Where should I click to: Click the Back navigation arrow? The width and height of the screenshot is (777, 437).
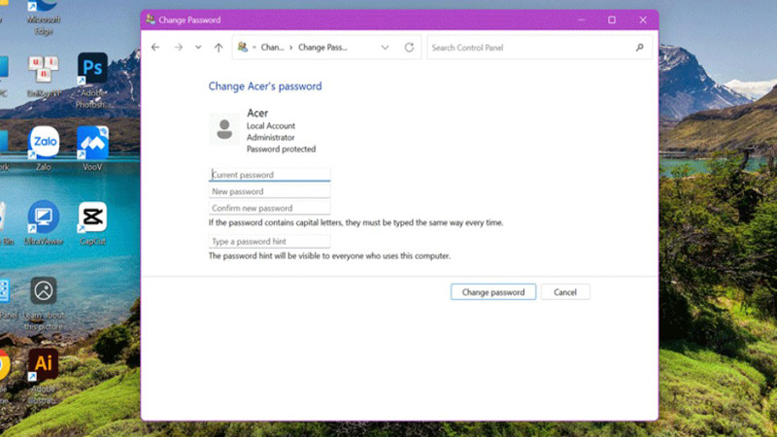pos(155,48)
